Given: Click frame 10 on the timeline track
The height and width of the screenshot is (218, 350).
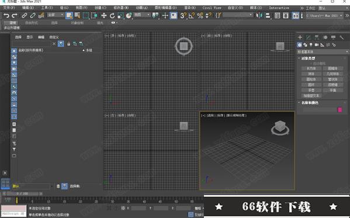Looking at the screenshot, I should tap(48, 200).
